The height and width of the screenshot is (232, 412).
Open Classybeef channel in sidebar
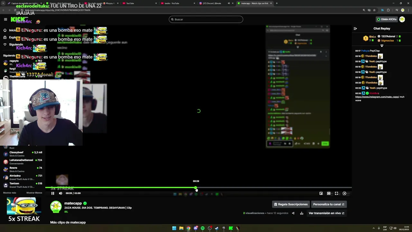pyautogui.click(x=23, y=154)
